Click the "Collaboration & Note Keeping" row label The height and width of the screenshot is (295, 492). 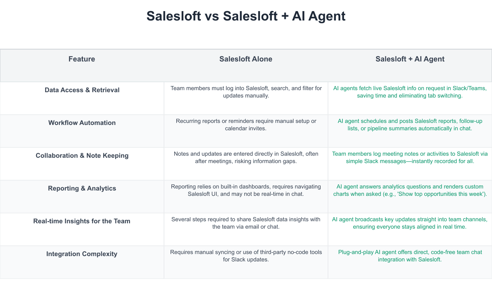(x=82, y=156)
